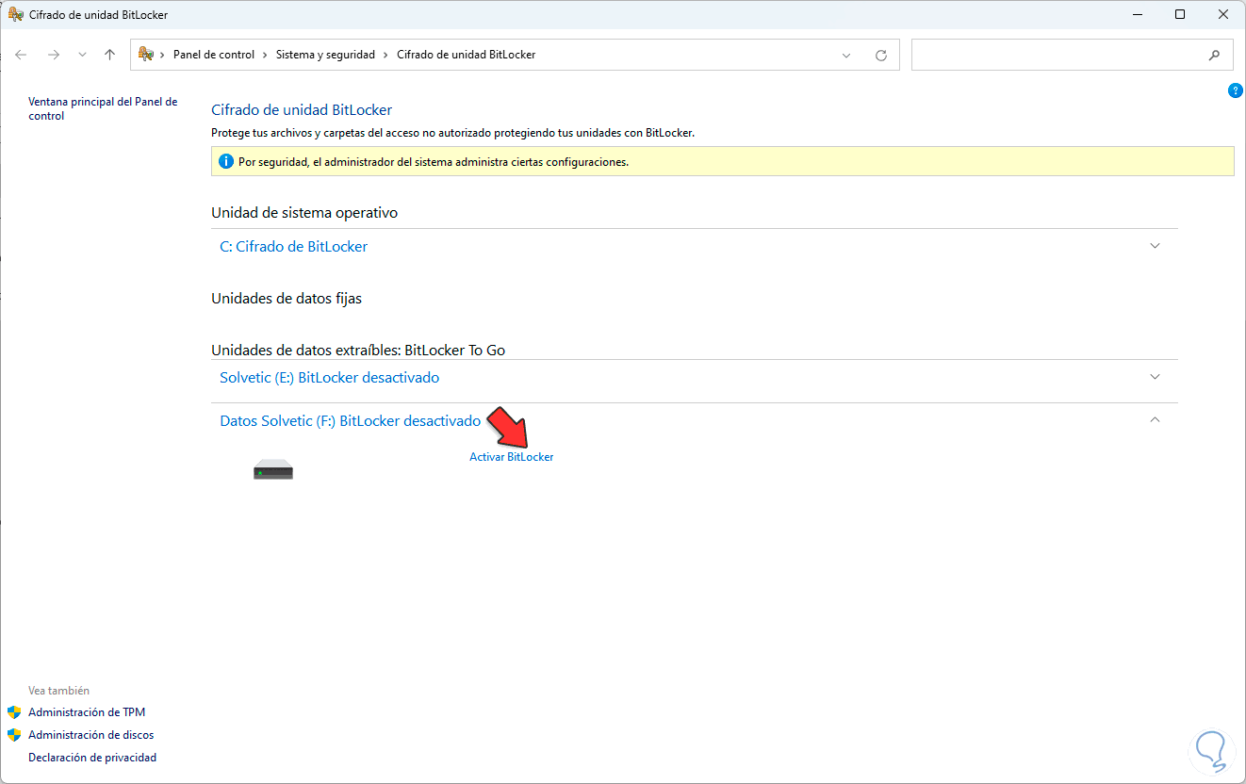Viewport: 1246px width, 784px height.
Task: Go forward with the forward arrow
Action: [54, 55]
